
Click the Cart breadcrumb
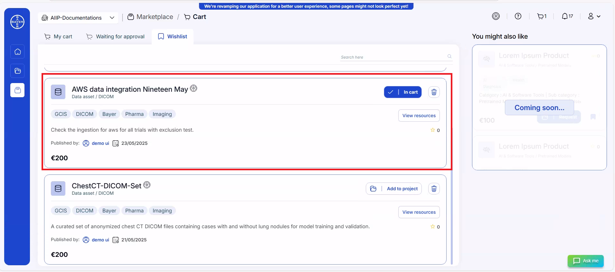pyautogui.click(x=195, y=17)
